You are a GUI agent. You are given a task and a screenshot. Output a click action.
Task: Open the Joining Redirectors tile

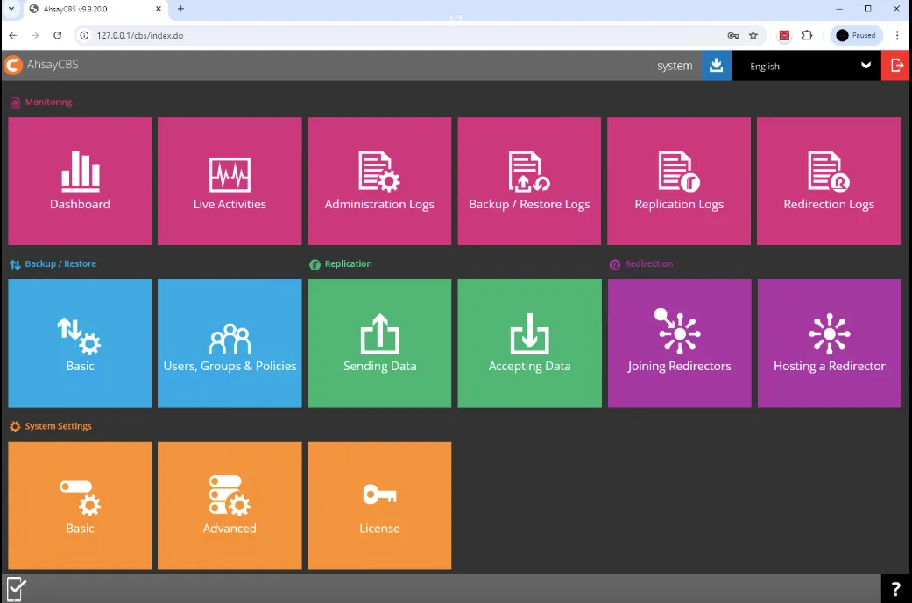pyautogui.click(x=679, y=343)
